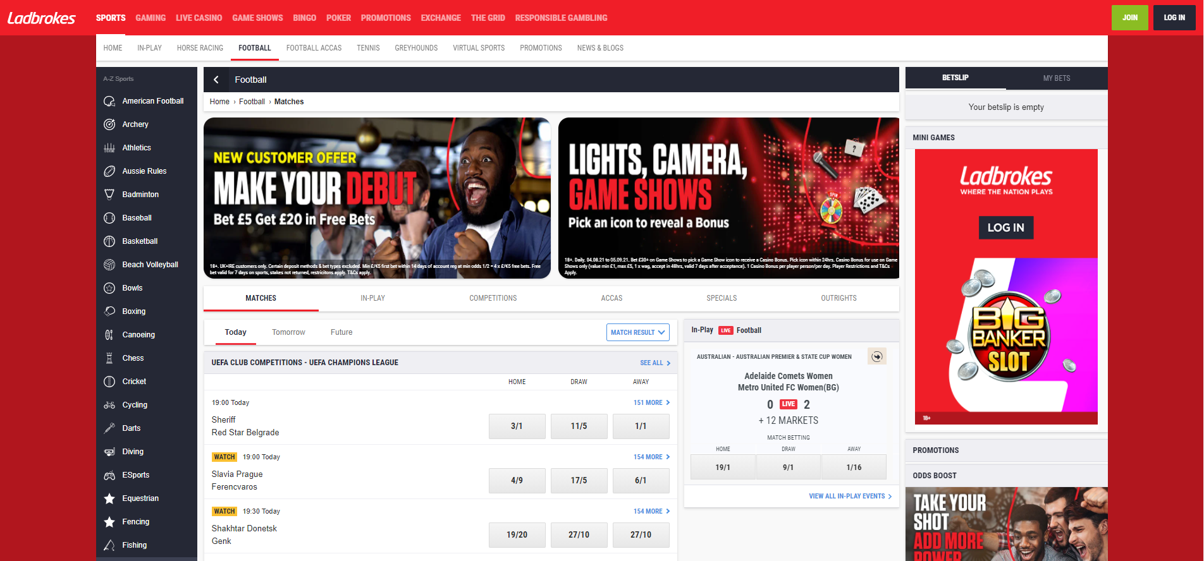The height and width of the screenshot is (561, 1204).
Task: Switch to My Bets tab
Action: pos(1057,78)
